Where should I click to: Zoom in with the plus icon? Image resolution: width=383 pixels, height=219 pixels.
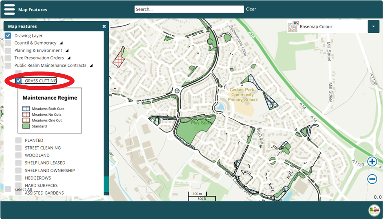coord(372,162)
